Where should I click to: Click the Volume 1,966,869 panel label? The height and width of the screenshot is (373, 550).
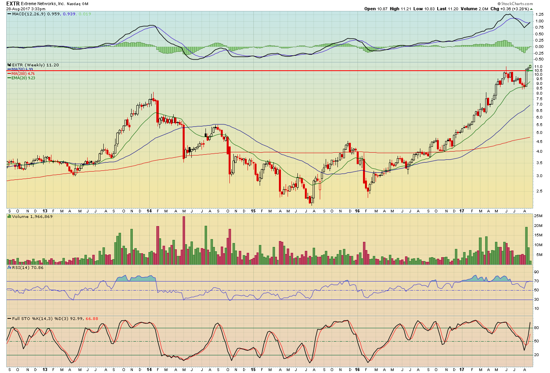point(32,216)
